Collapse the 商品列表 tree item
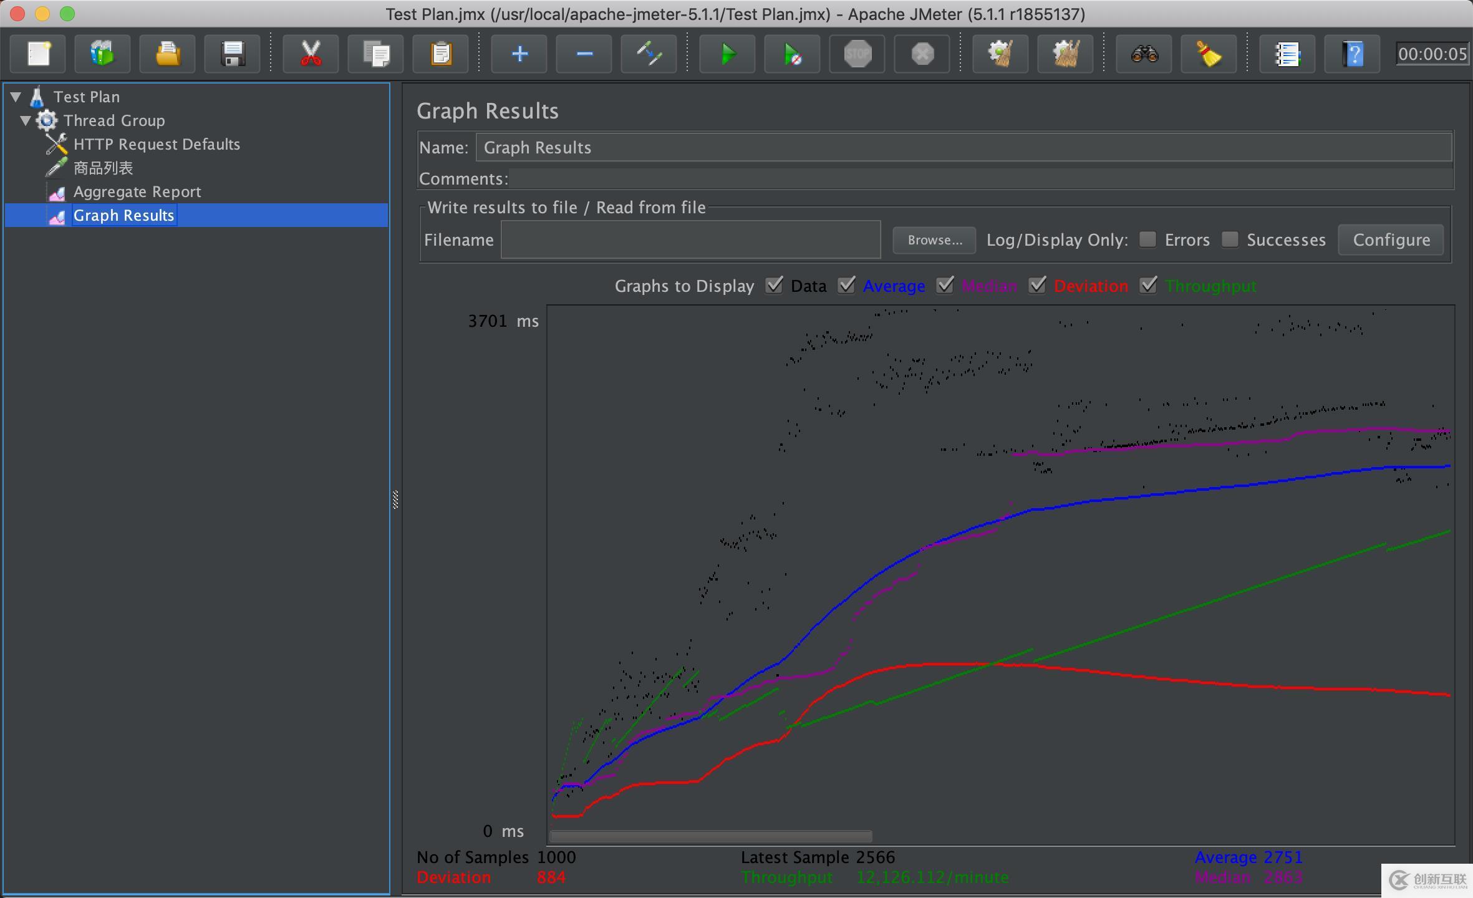The image size is (1473, 898). click(x=102, y=167)
